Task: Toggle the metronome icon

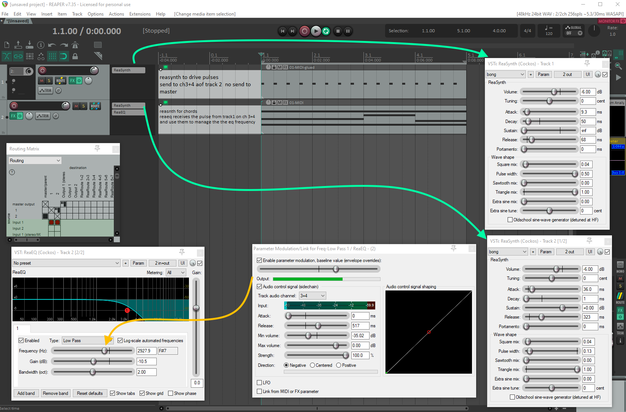Action: [x=75, y=45]
